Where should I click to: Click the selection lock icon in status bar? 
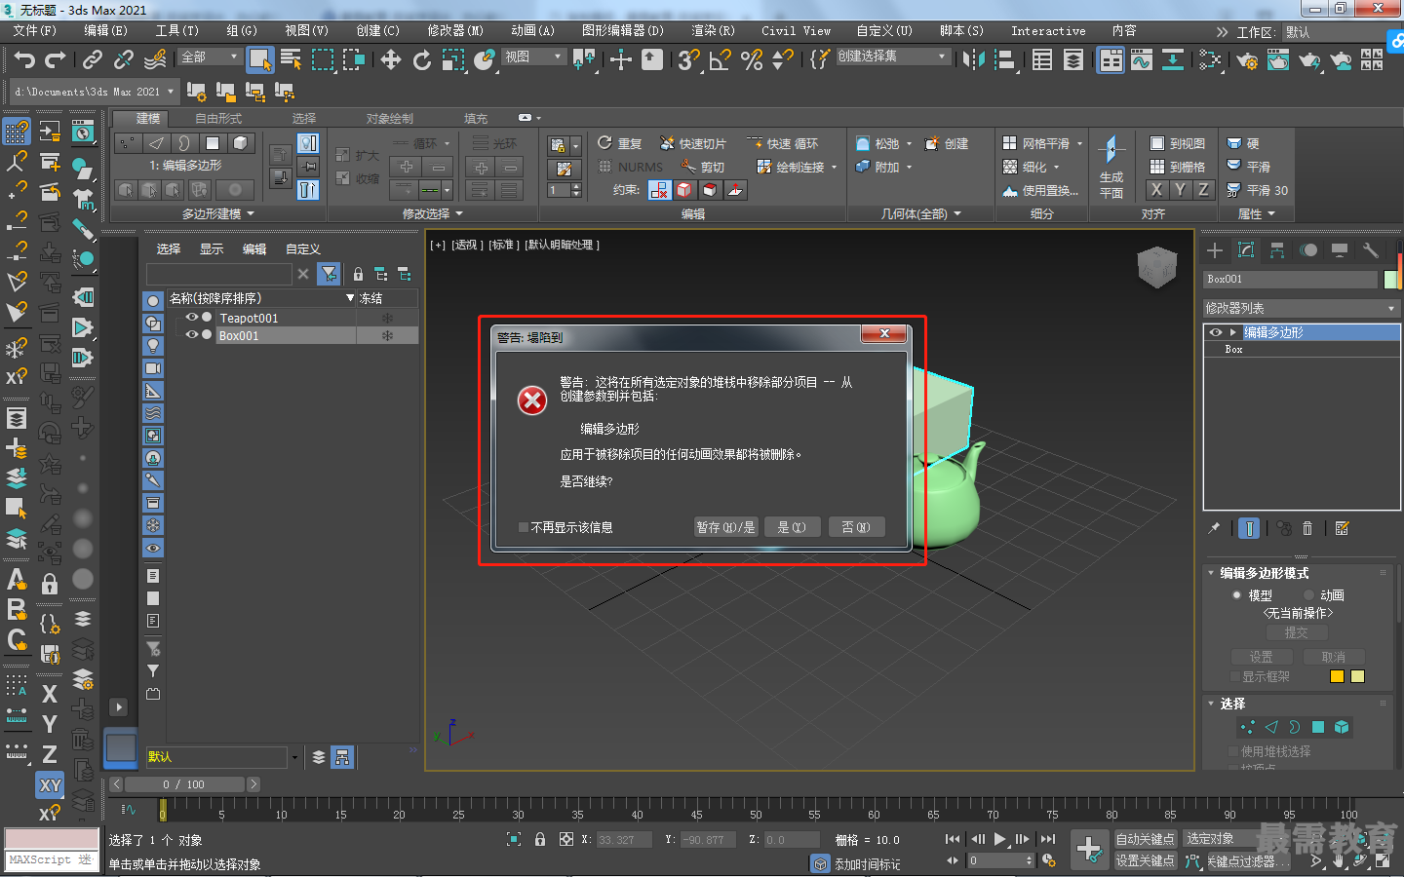coord(539,839)
